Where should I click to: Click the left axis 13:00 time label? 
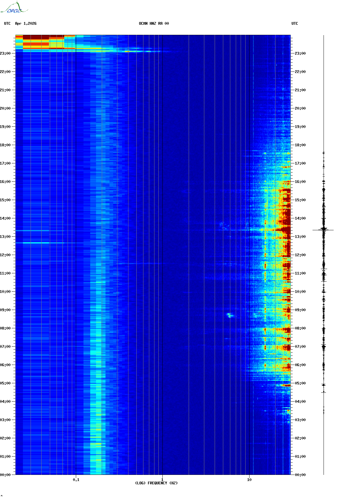coord(5,237)
